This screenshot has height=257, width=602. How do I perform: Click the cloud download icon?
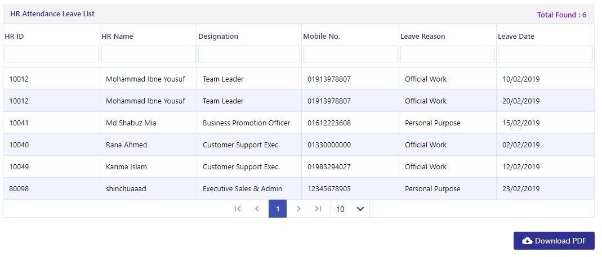(x=528, y=241)
